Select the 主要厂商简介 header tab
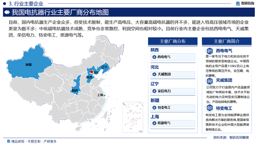The image size is (257, 144). (x=227, y=41)
